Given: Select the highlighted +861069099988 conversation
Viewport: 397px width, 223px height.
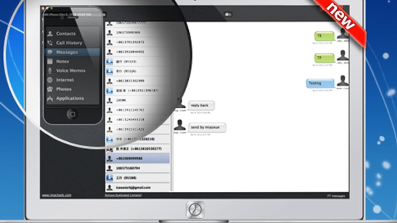Looking at the screenshot, I should click(137, 159).
